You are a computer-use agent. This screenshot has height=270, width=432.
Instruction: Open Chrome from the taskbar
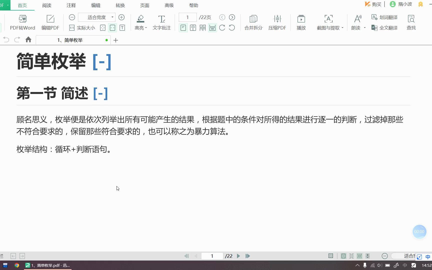point(17,265)
